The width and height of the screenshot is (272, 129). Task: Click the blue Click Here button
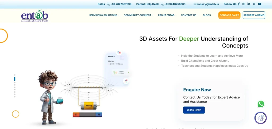[194, 110]
